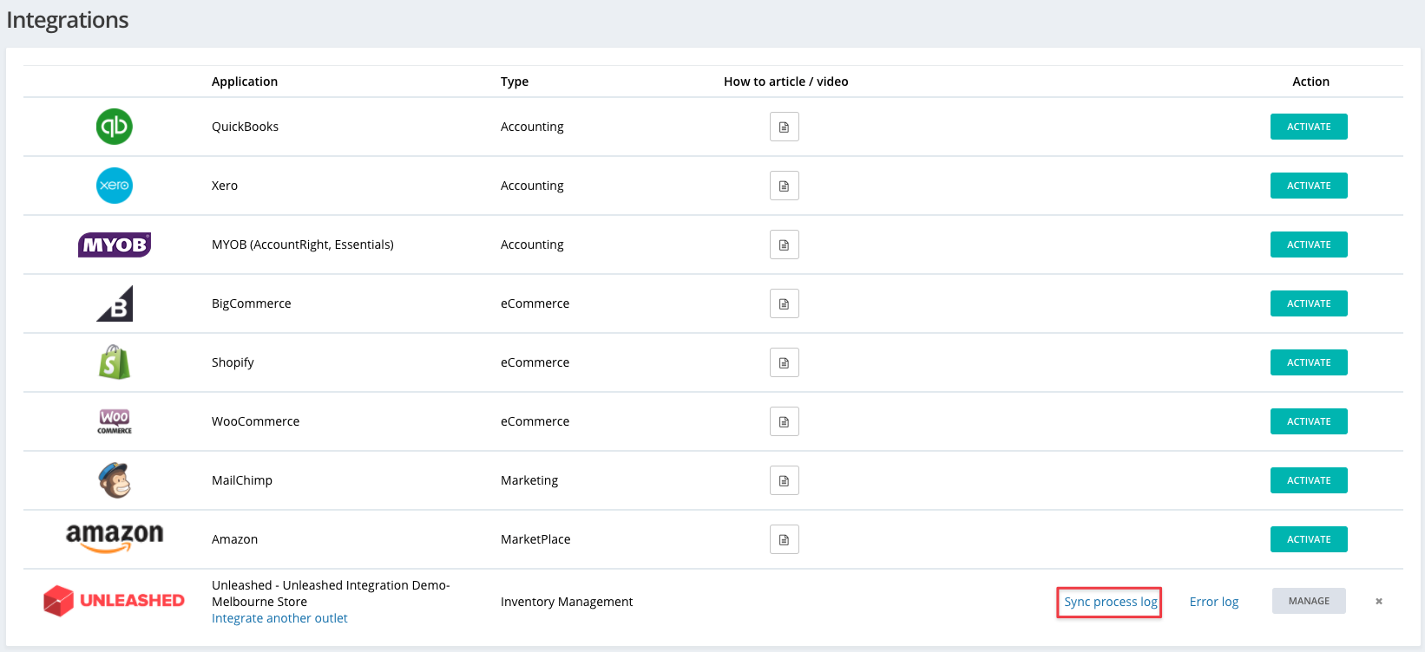Activate the Shopify integration
This screenshot has height=652, width=1425.
pos(1308,362)
